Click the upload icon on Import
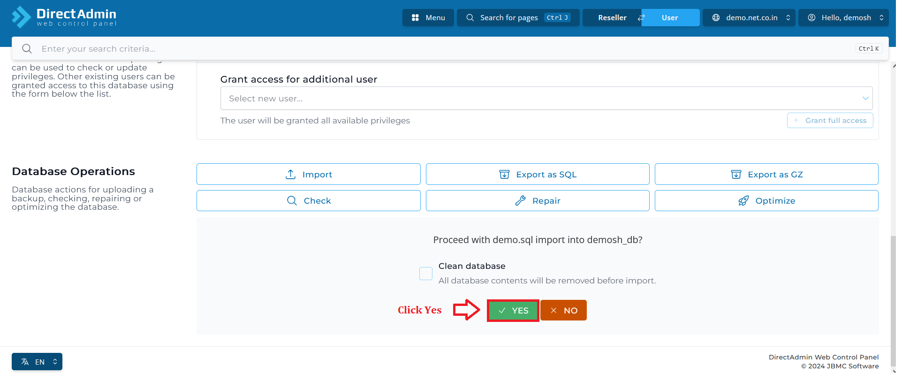This screenshot has width=902, height=389. (291, 174)
